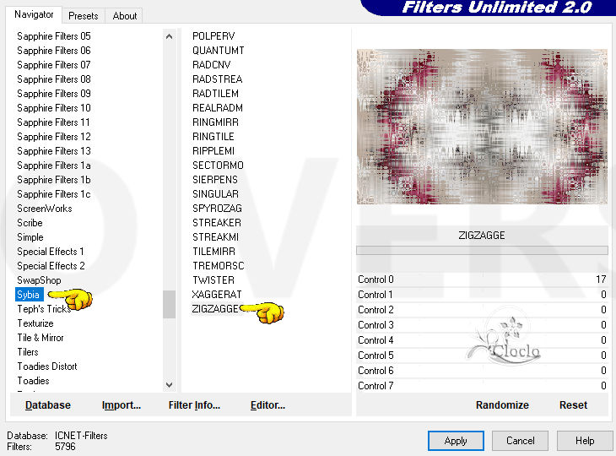Switch to the Presets tab
The height and width of the screenshot is (456, 616).
point(83,15)
